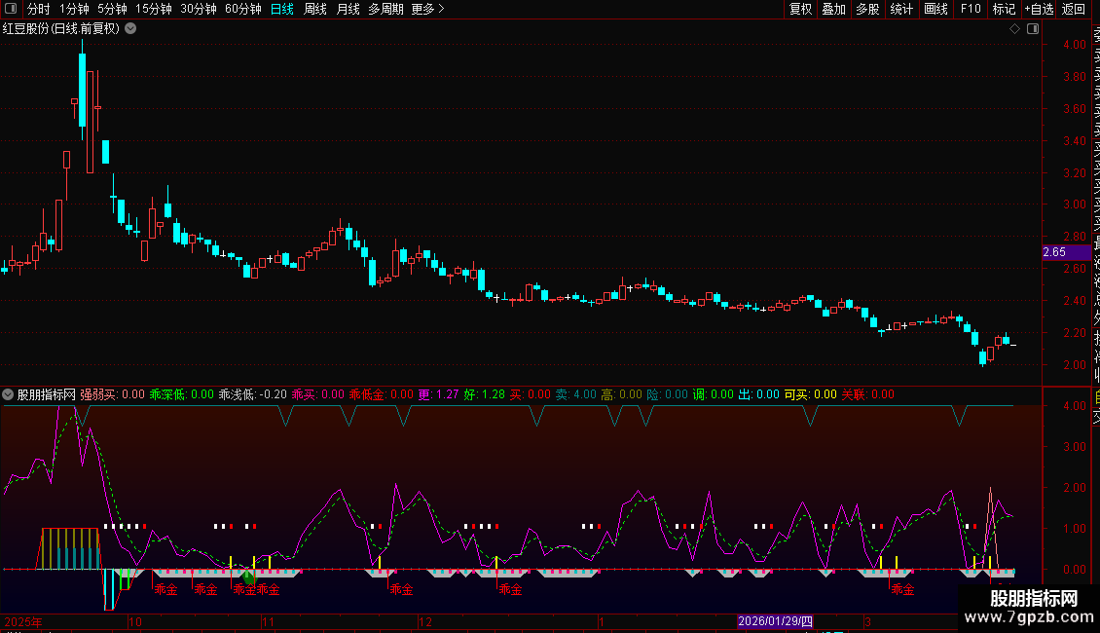Open the 统计 statistics tool
This screenshot has height=633, width=1100.
[x=901, y=10]
